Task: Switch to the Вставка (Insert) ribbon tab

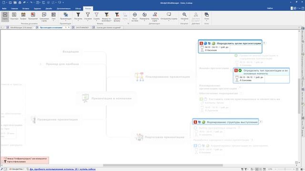Action: [x=26, y=9]
